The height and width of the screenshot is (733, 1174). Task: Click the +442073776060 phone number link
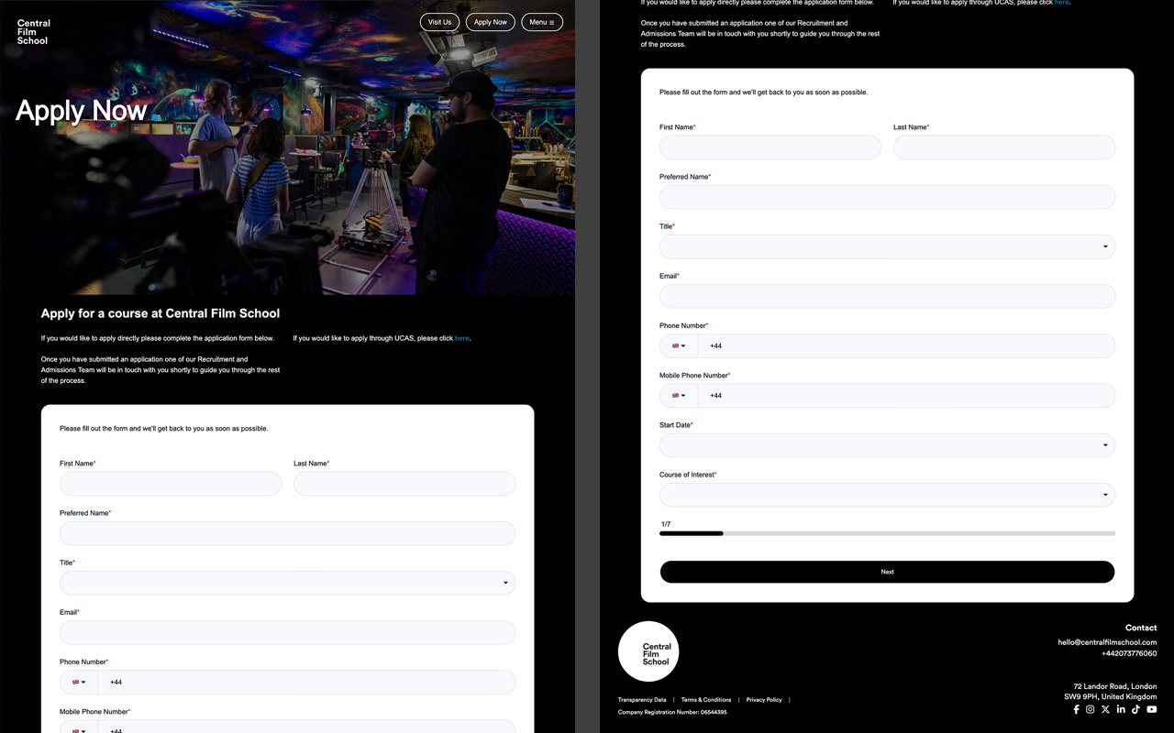pyautogui.click(x=1129, y=653)
